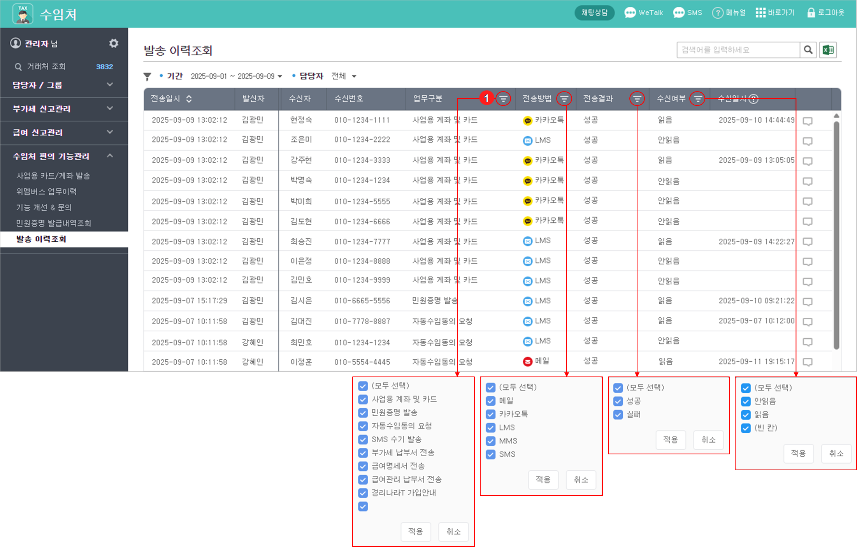857x547 pixels.
Task: Open the 업무구분 column filter icon
Action: [x=503, y=99]
